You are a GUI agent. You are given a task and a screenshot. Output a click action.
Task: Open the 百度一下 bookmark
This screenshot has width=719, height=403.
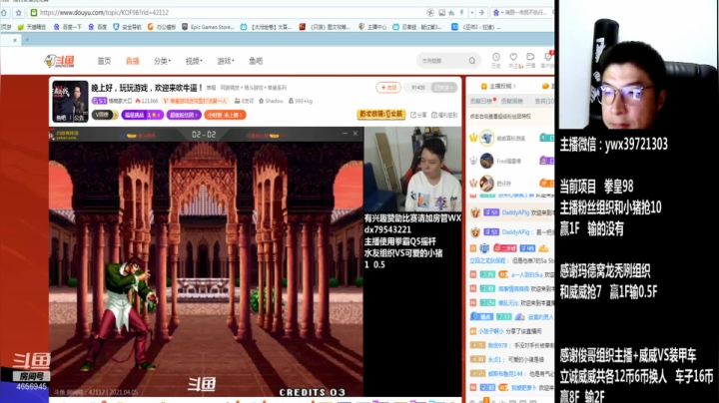pyautogui.click(x=68, y=27)
